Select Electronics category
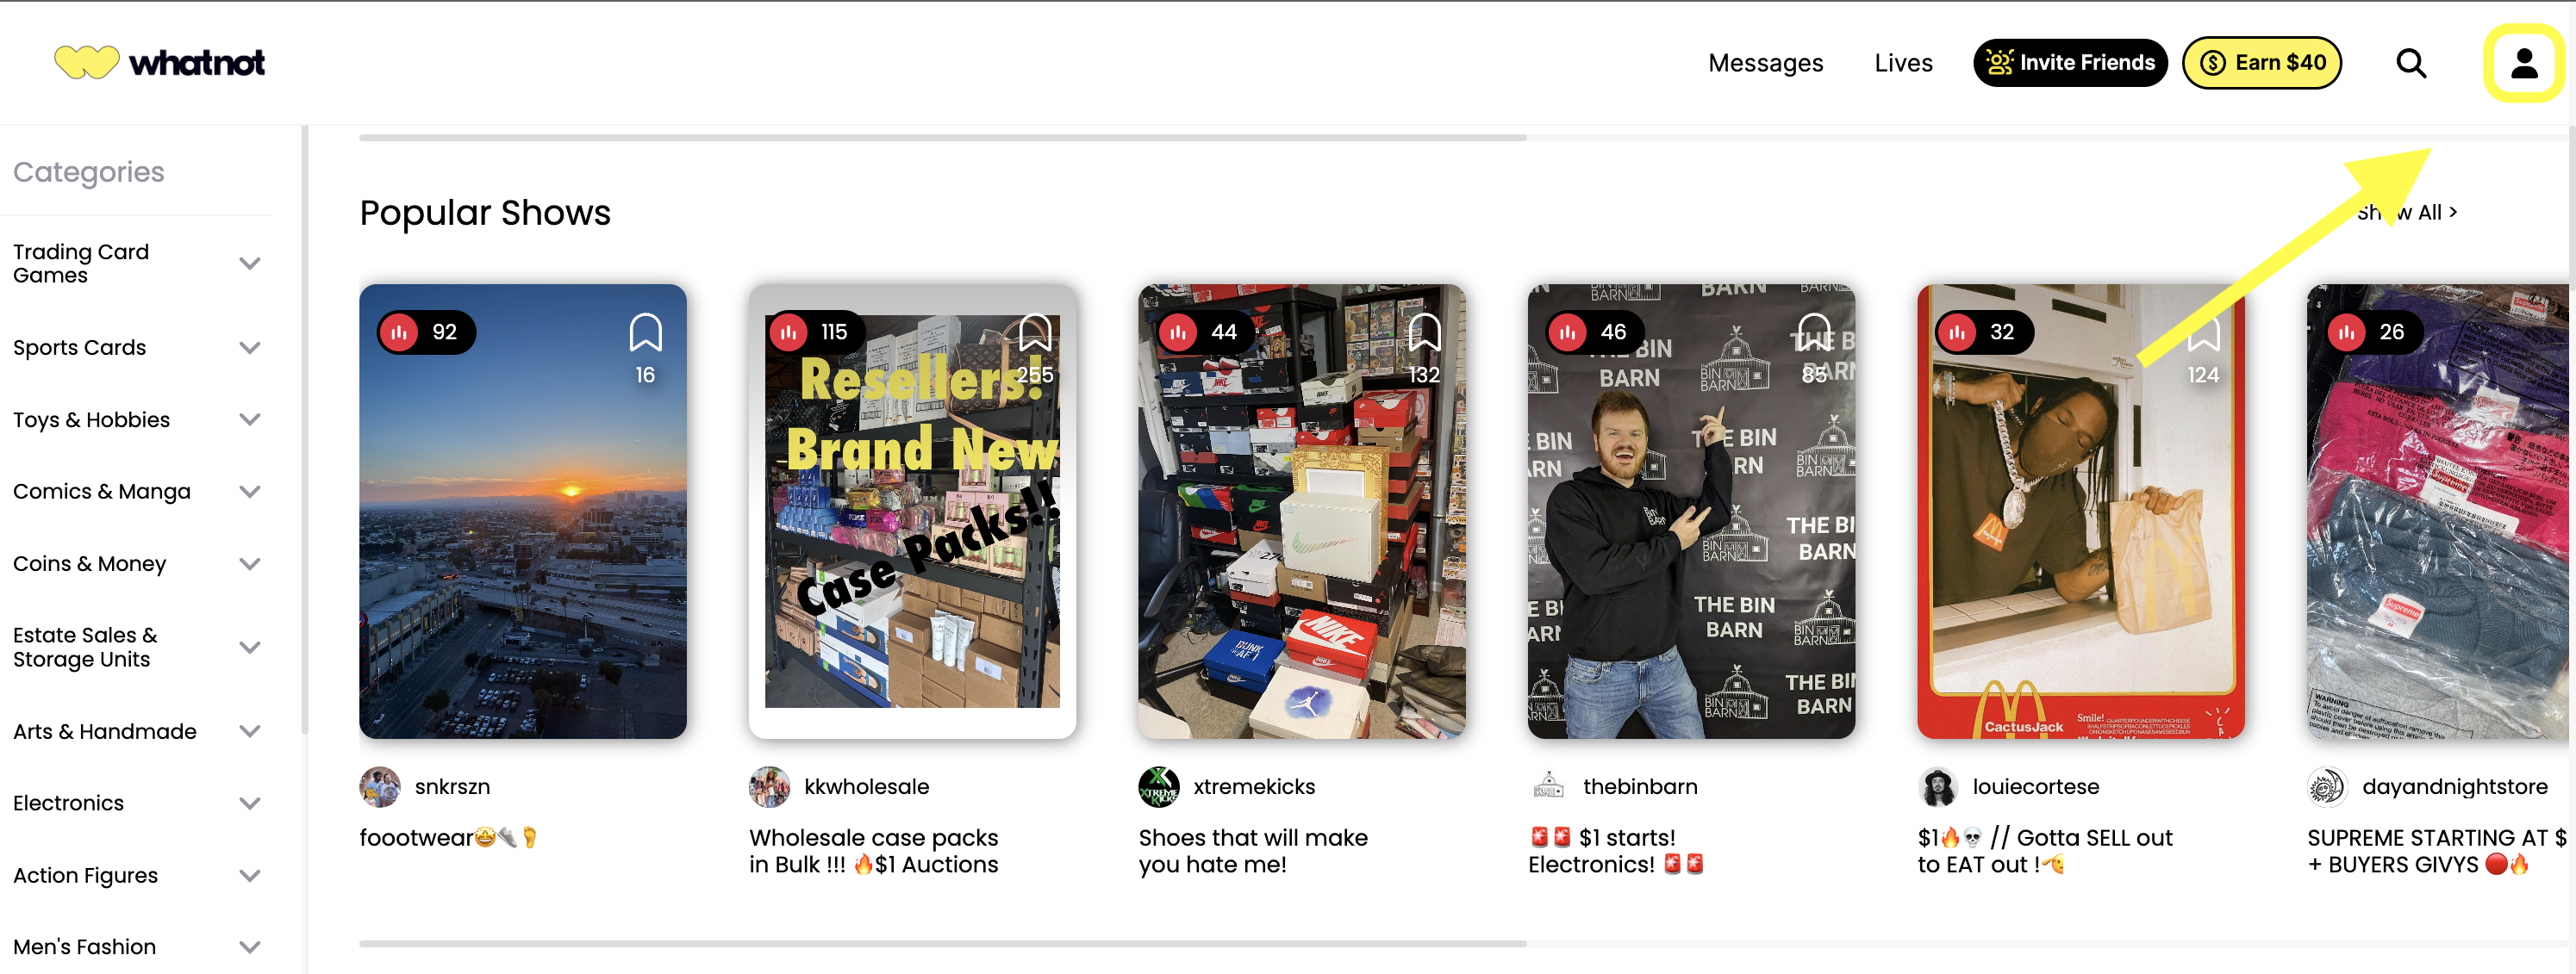Screen dimensions: 2576x974 [x=69, y=803]
